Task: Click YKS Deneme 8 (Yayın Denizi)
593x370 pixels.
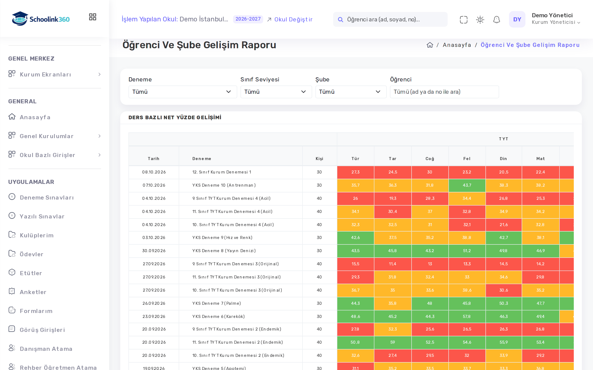Action: [224, 251]
